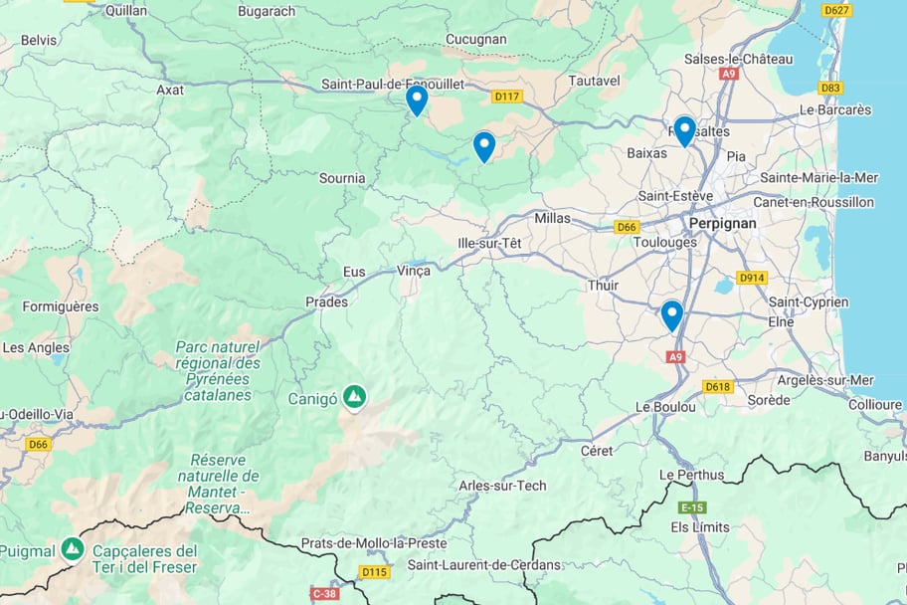Select the C-38 red road shield
Image resolution: width=907 pixels, height=605 pixels.
(x=324, y=593)
